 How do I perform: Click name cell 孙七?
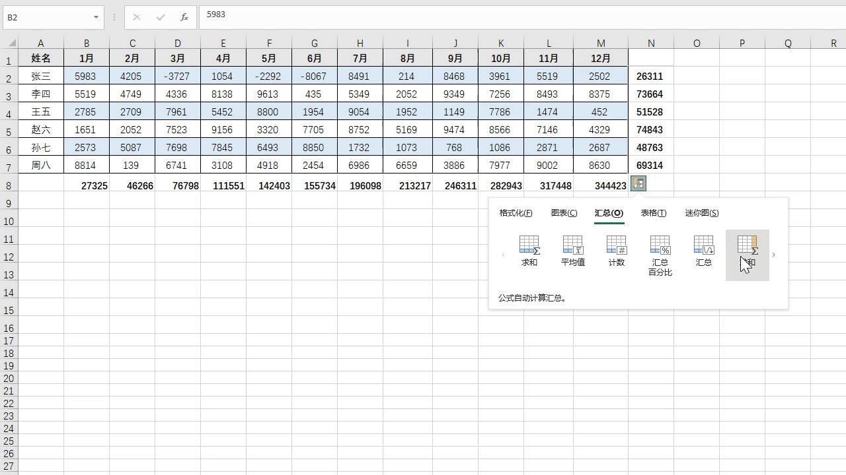coord(41,147)
